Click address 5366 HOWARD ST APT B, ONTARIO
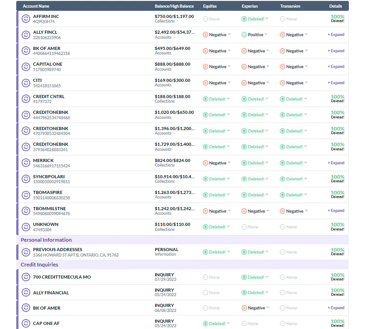Screen dimensions: 366x329 [x=76, y=255]
